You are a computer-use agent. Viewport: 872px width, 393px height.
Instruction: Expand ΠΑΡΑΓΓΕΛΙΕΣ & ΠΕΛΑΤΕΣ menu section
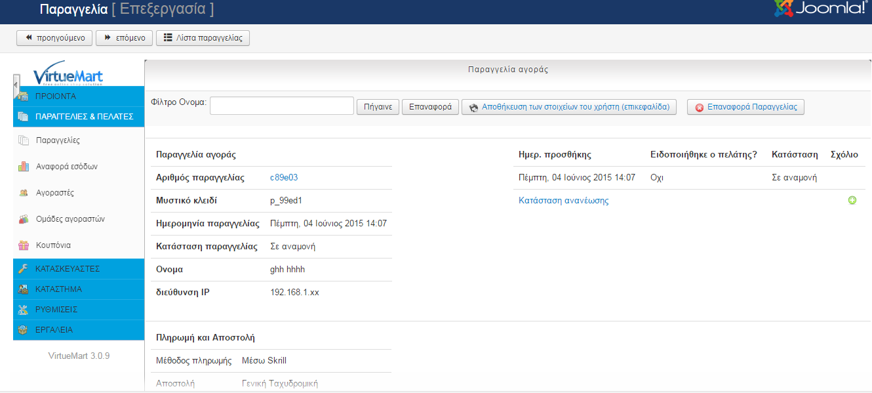coord(79,117)
